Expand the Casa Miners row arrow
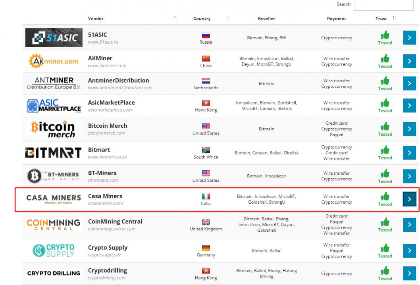This screenshot has width=420, height=285. (x=409, y=199)
